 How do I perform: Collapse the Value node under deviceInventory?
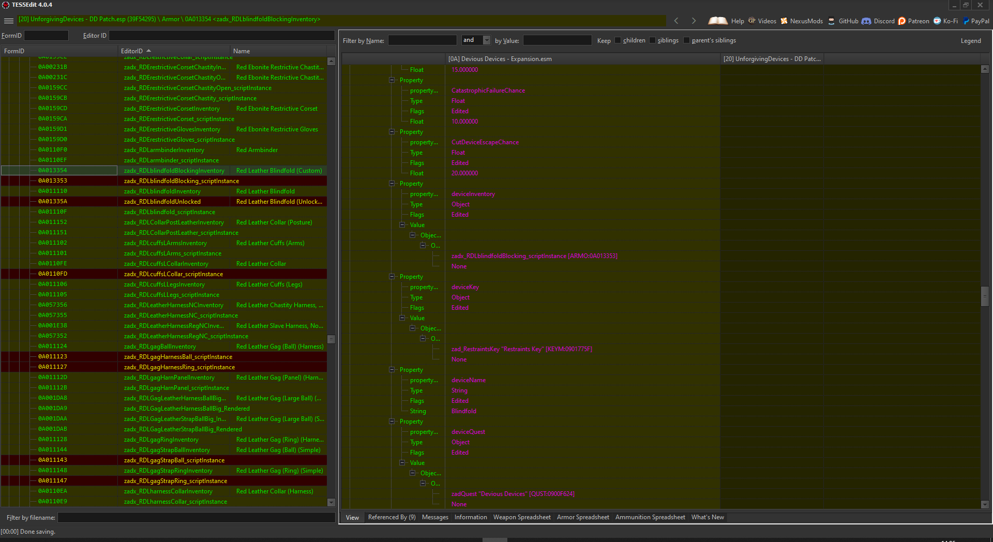(402, 225)
